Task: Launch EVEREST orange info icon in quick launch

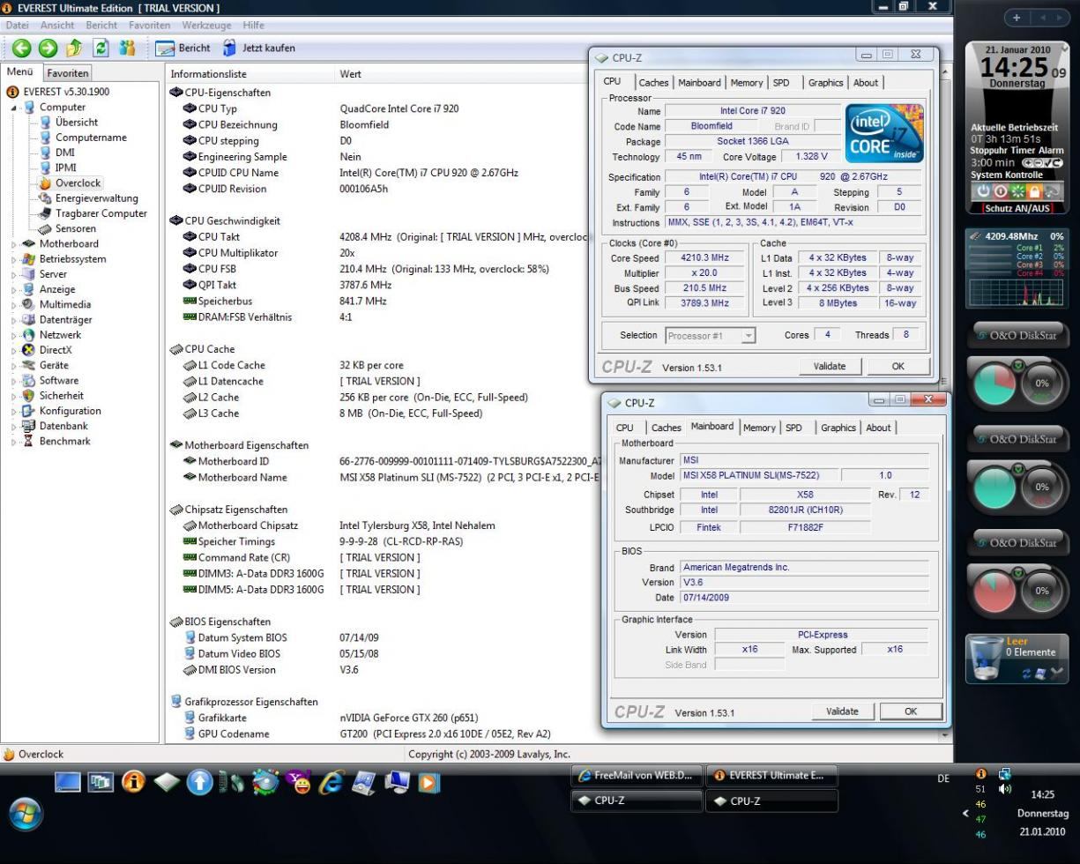Action: coord(133,781)
